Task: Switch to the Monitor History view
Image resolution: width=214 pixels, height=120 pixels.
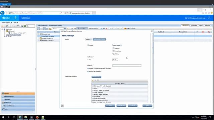Action: point(94,29)
